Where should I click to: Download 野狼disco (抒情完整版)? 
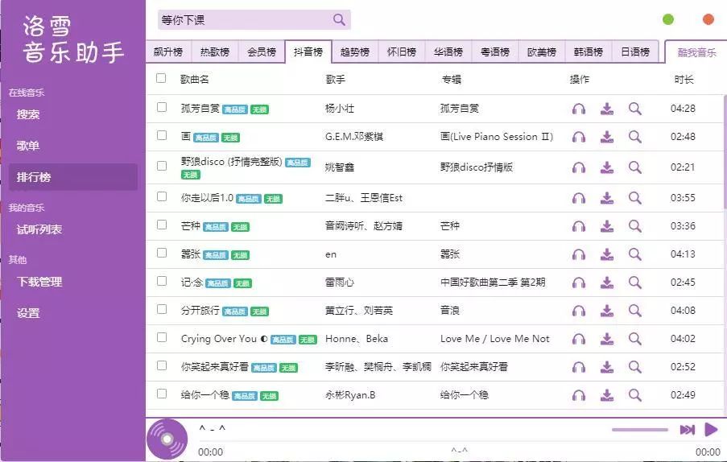(x=607, y=167)
